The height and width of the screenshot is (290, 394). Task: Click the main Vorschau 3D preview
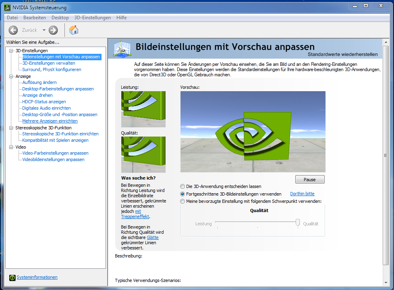[253, 132]
